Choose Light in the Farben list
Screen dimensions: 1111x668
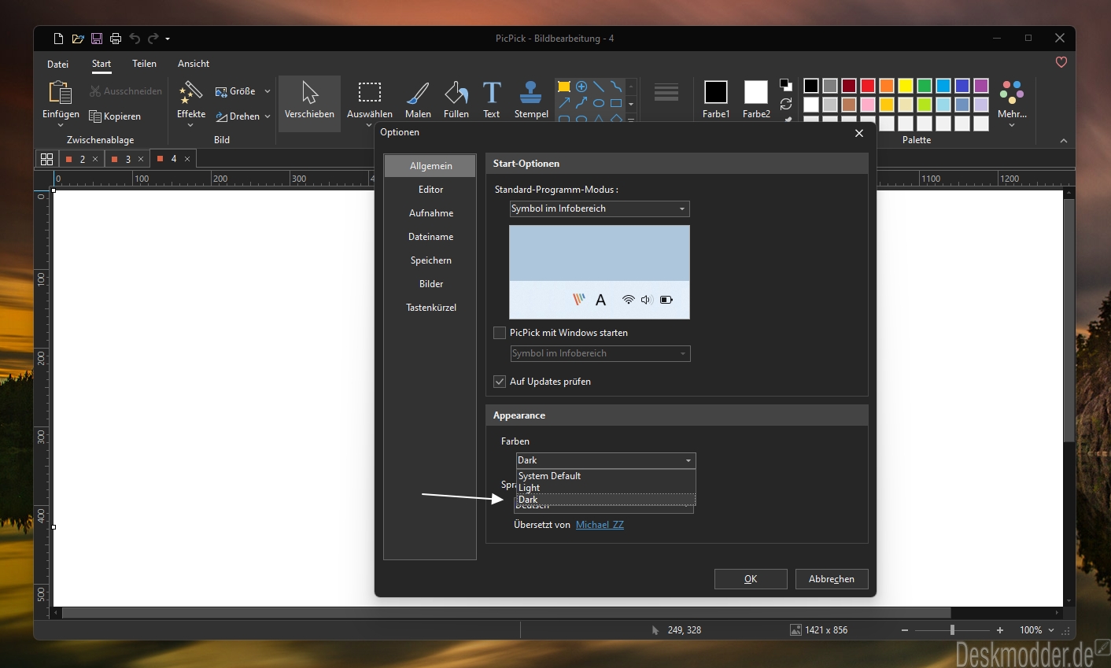[606, 488]
